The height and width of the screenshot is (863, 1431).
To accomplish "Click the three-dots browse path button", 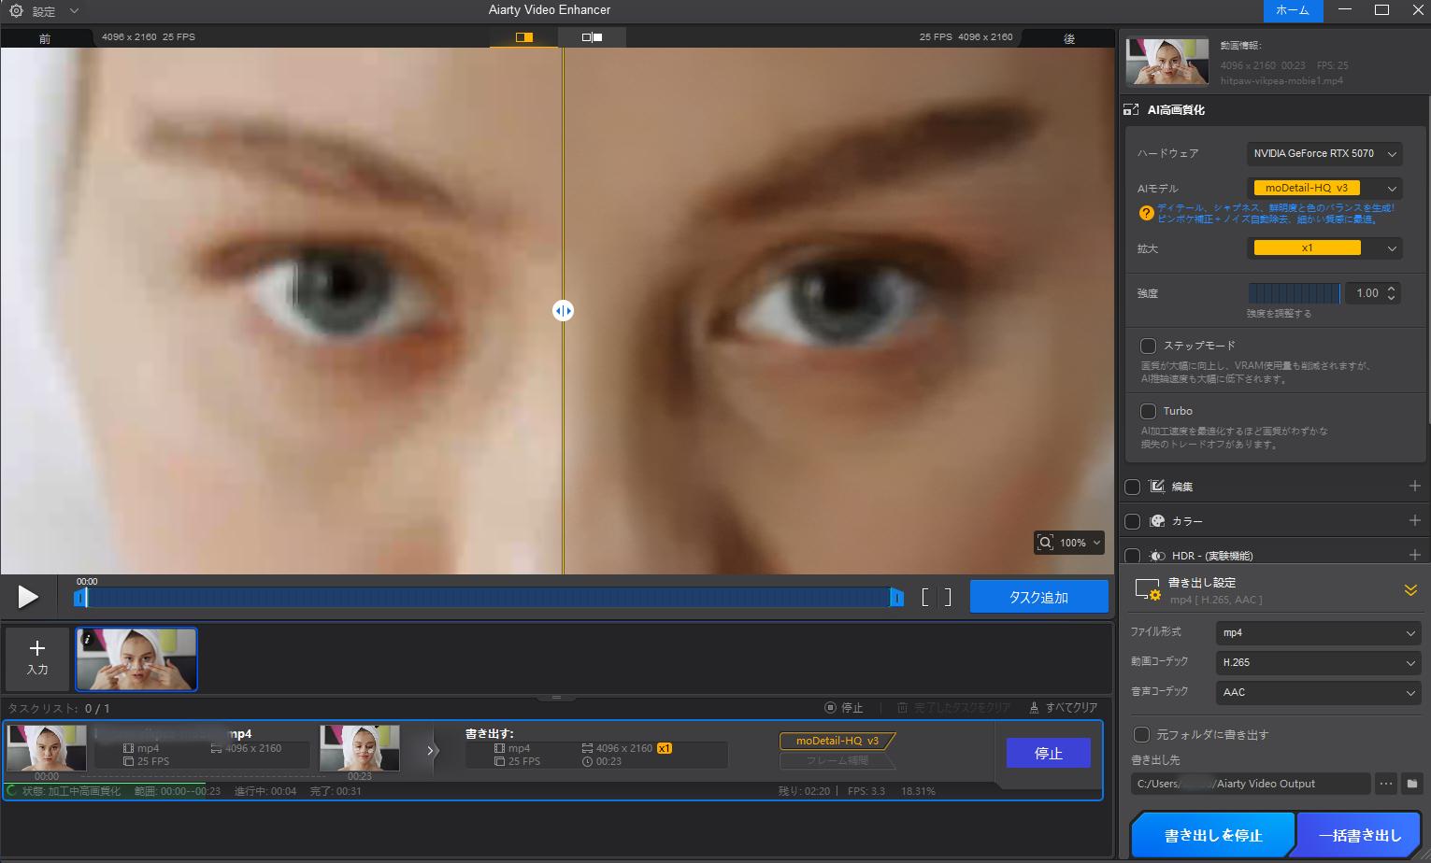I will click(1385, 784).
